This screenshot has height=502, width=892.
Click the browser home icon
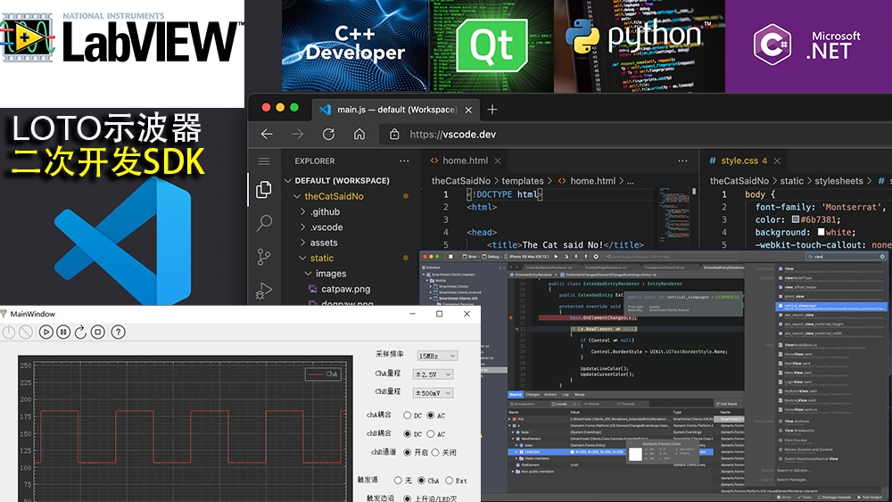click(359, 134)
